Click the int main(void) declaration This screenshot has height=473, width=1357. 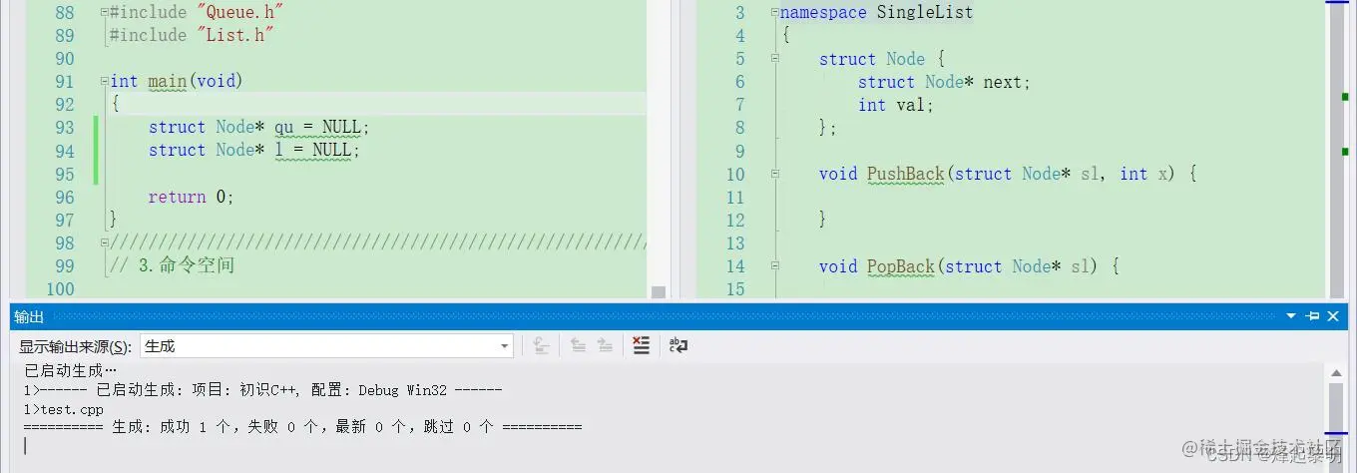pyautogui.click(x=177, y=81)
